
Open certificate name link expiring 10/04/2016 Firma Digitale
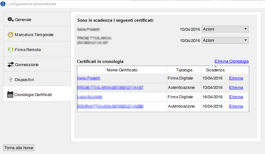(x=89, y=78)
